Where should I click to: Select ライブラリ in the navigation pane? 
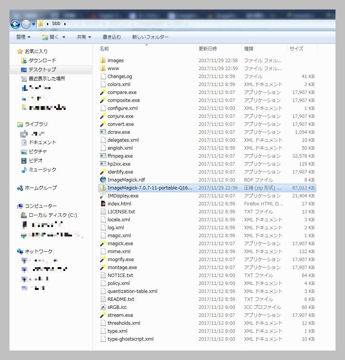coord(36,124)
